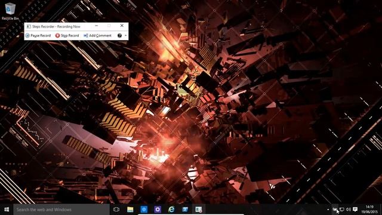The image size is (382, 215).
Task: Open the Windows Start button
Action: [7, 210]
